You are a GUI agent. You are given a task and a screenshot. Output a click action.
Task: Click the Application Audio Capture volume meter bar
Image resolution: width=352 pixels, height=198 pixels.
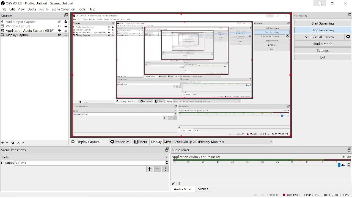click(261, 160)
